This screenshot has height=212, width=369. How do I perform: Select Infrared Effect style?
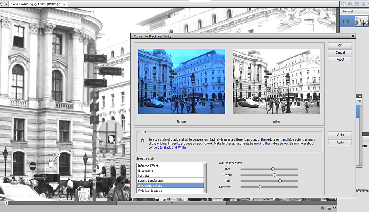pos(170,166)
